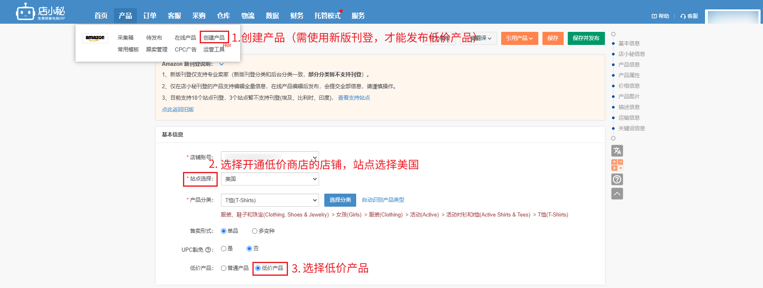The width and height of the screenshot is (763, 288).
Task: Open the 产品分类 dropdown showing T恤
Action: [x=270, y=200]
